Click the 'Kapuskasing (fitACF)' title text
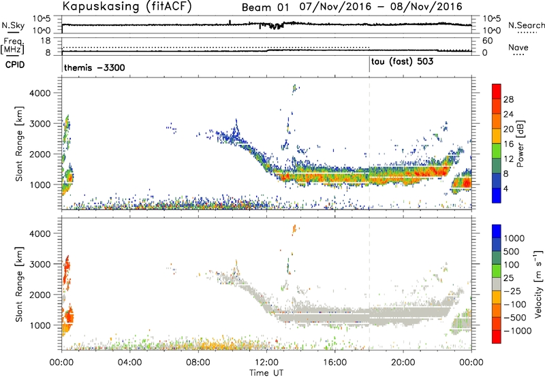Image resolution: width=545 pixels, height=377 pixels. (x=127, y=6)
